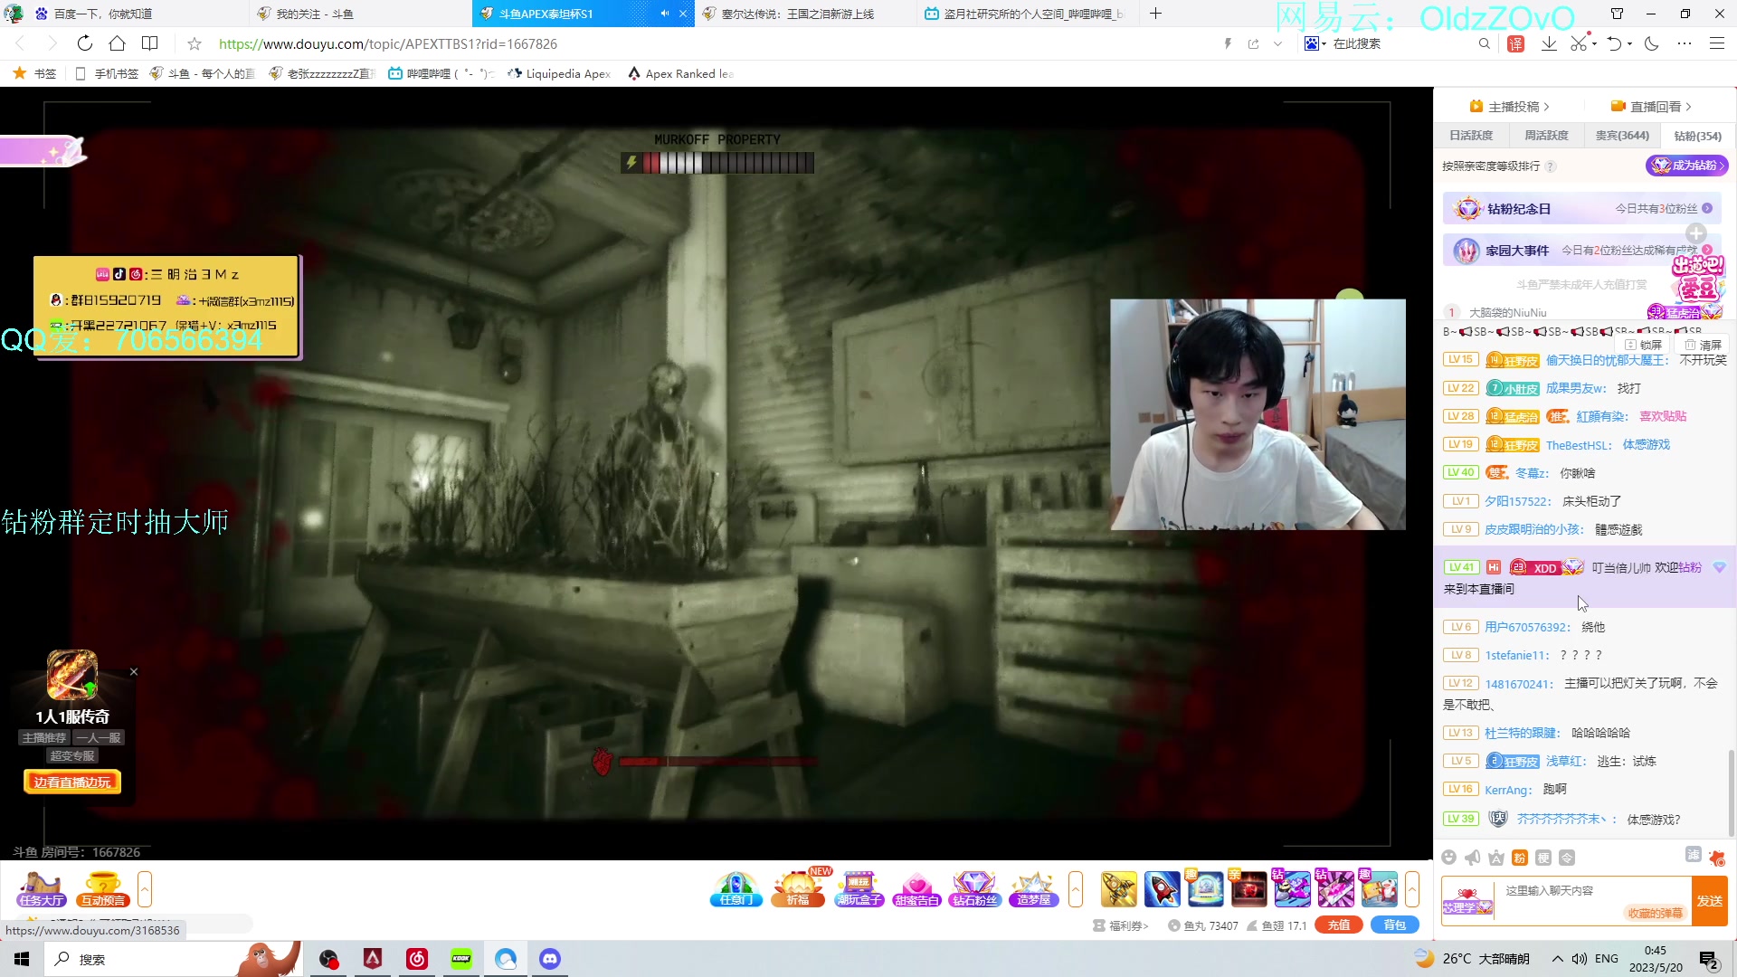This screenshot has height=977, width=1737.
Task: Open the 福利券 link
Action: tap(1121, 925)
